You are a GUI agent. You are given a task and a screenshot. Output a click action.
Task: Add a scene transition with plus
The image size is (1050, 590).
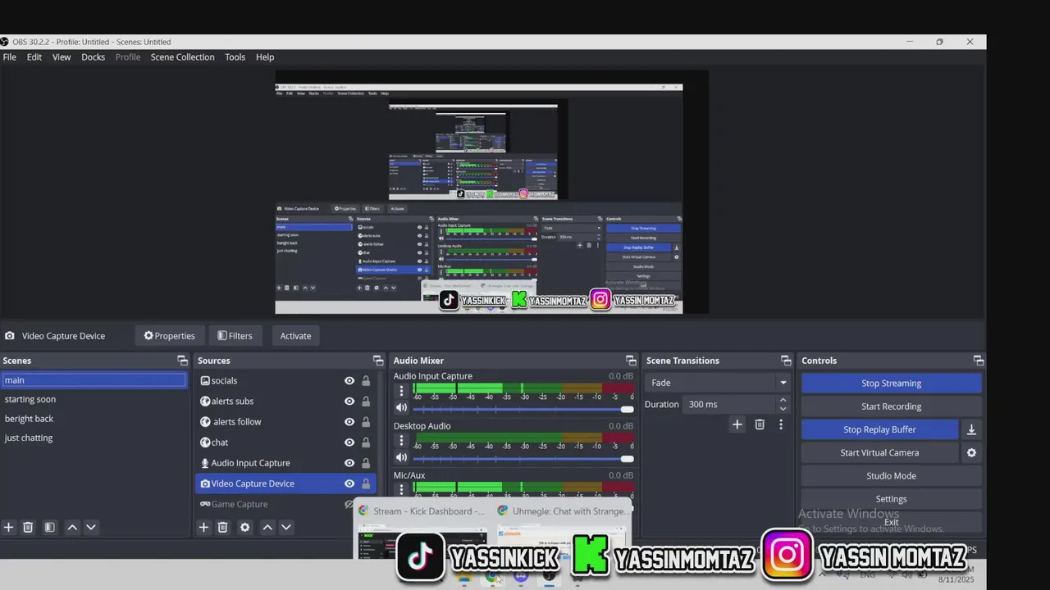point(737,424)
